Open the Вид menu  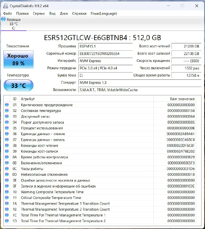[52, 13]
